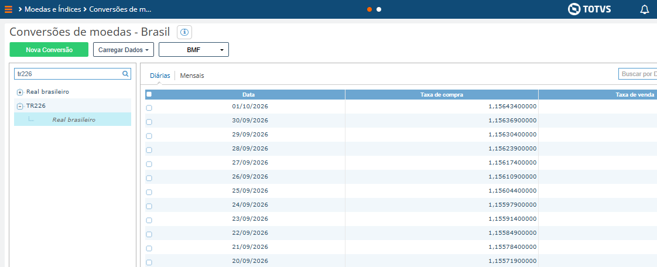Select Real brasileiro under TR226
Viewport: 657px width, 267px height.
pyautogui.click(x=73, y=119)
